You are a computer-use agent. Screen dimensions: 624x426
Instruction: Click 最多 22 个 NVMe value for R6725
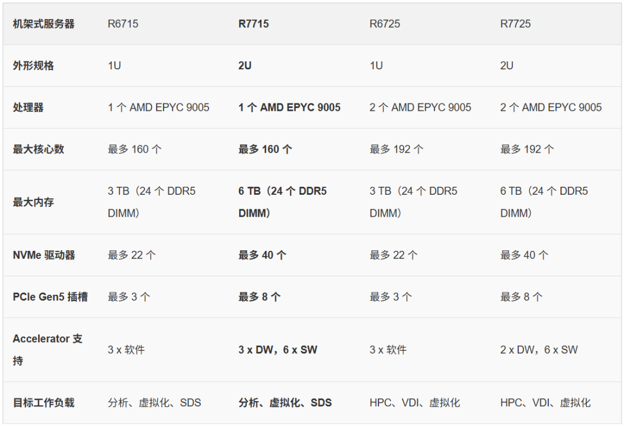tap(393, 255)
